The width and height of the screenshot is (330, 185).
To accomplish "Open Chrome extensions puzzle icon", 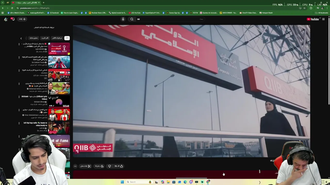I will (x=311, y=8).
